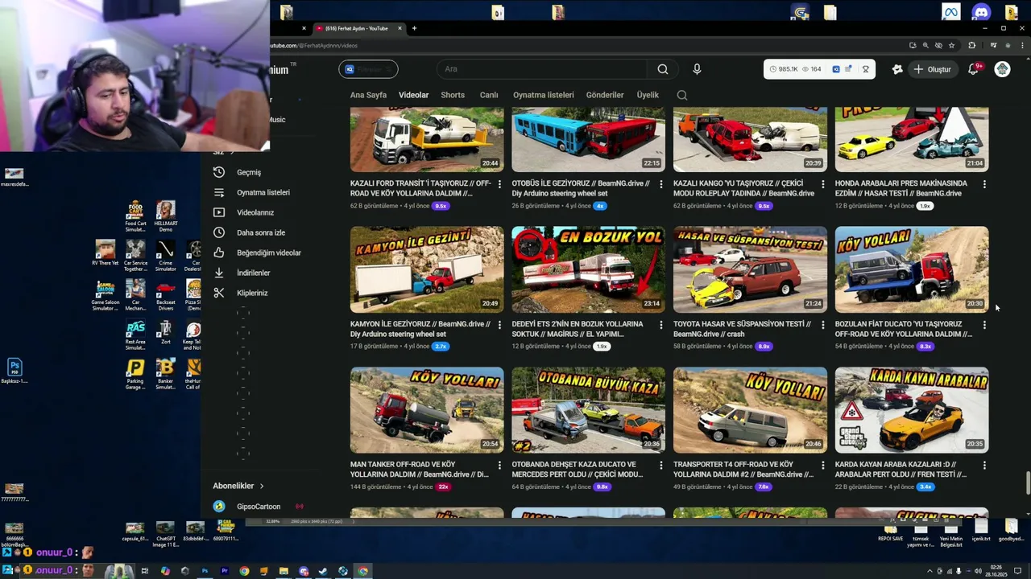Open the Oynatma listeleri channel tab
This screenshot has width=1031, height=579.
[544, 95]
